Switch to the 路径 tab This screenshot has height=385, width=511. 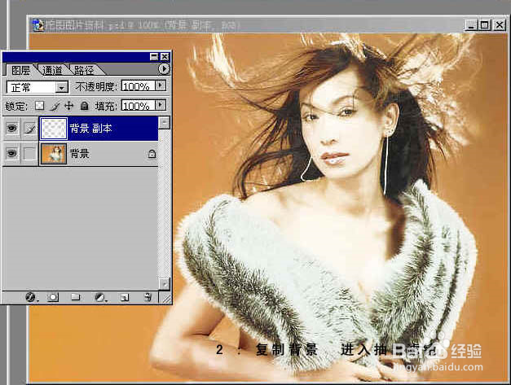[84, 70]
